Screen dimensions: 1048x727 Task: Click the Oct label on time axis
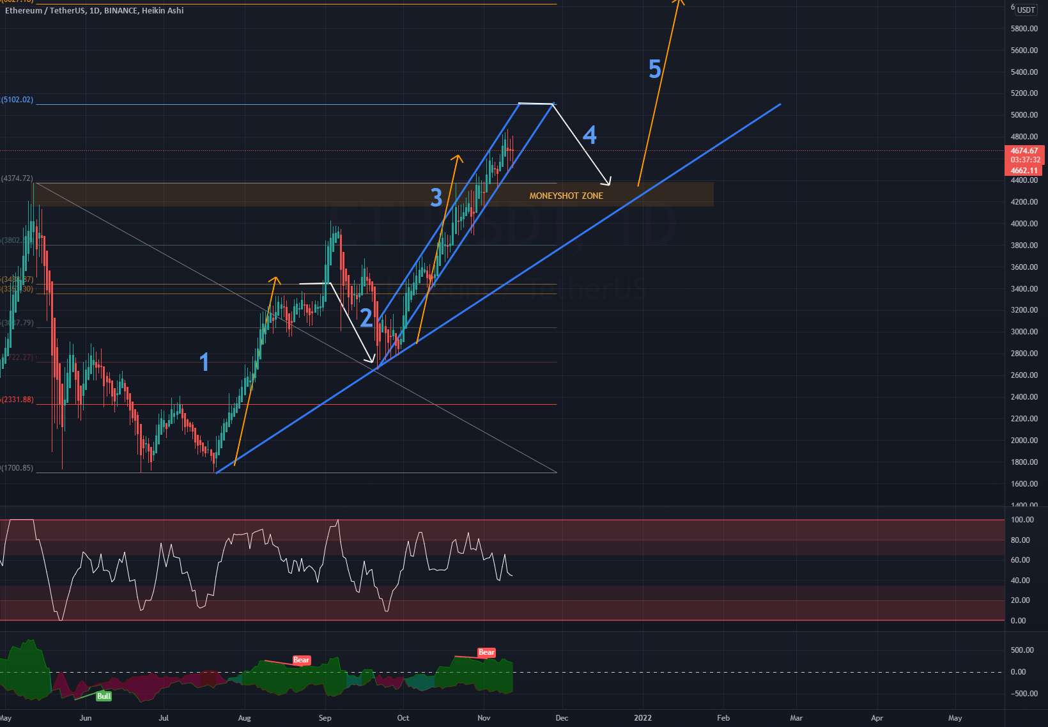point(403,718)
